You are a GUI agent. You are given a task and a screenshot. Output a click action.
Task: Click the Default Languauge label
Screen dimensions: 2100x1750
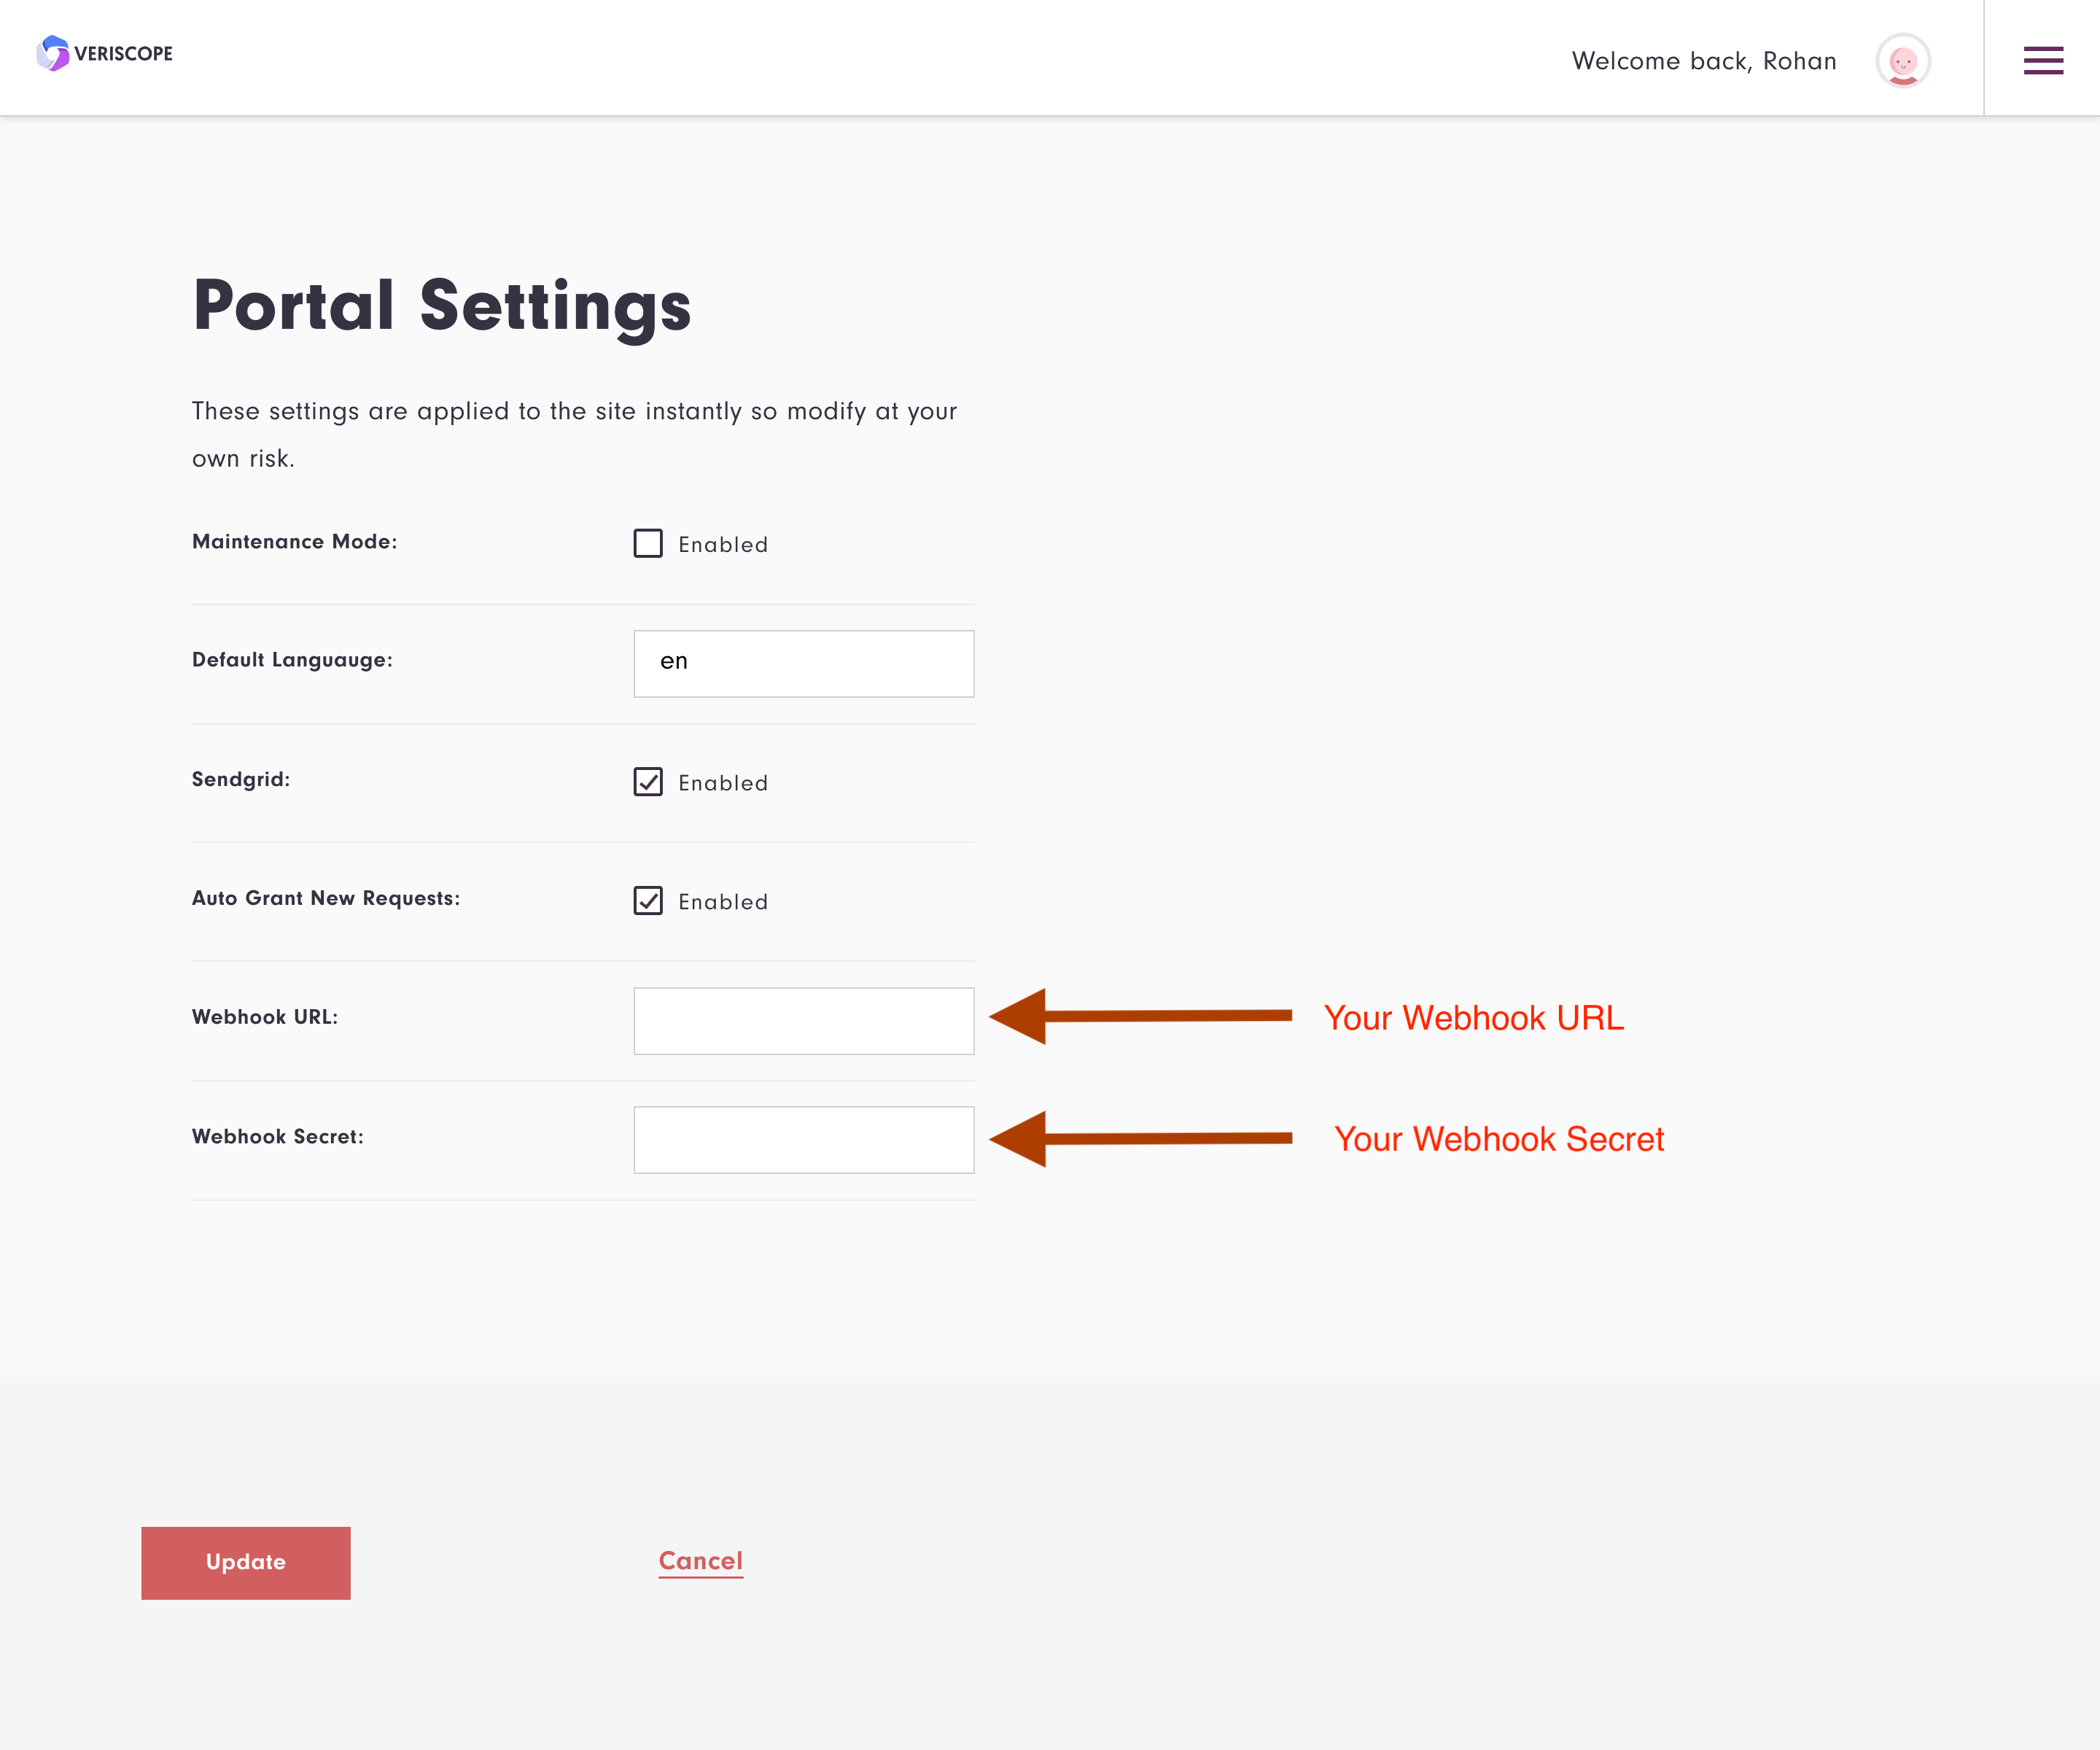pos(292,660)
